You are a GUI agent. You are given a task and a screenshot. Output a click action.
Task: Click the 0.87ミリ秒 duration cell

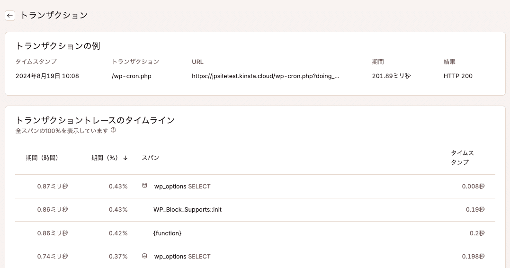(53, 187)
